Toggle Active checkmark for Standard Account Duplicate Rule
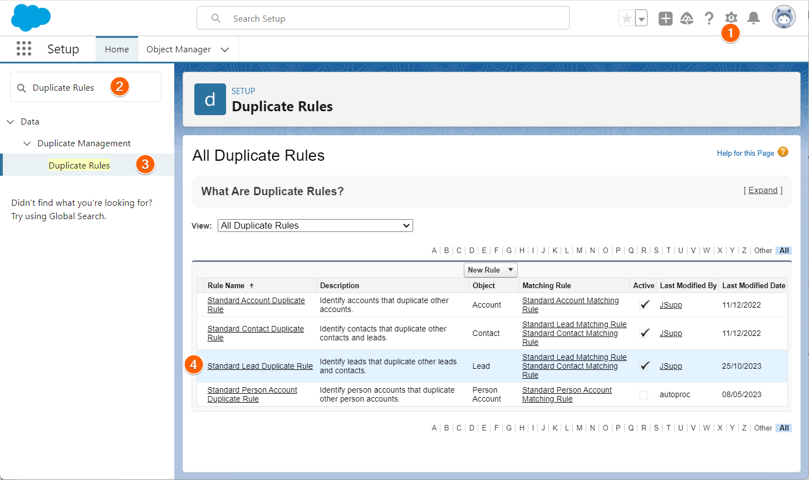This screenshot has width=809, height=480. click(644, 305)
